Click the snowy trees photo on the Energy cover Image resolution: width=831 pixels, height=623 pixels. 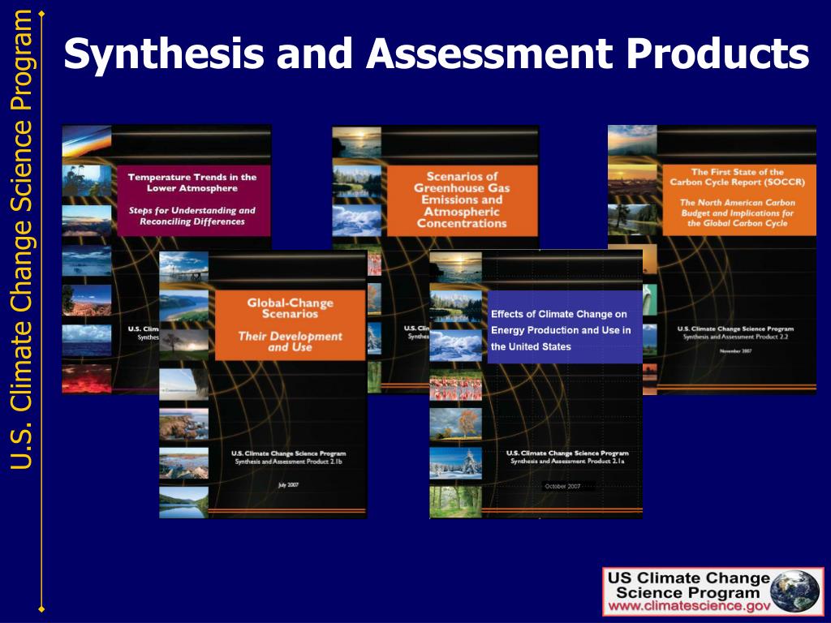pos(456,463)
